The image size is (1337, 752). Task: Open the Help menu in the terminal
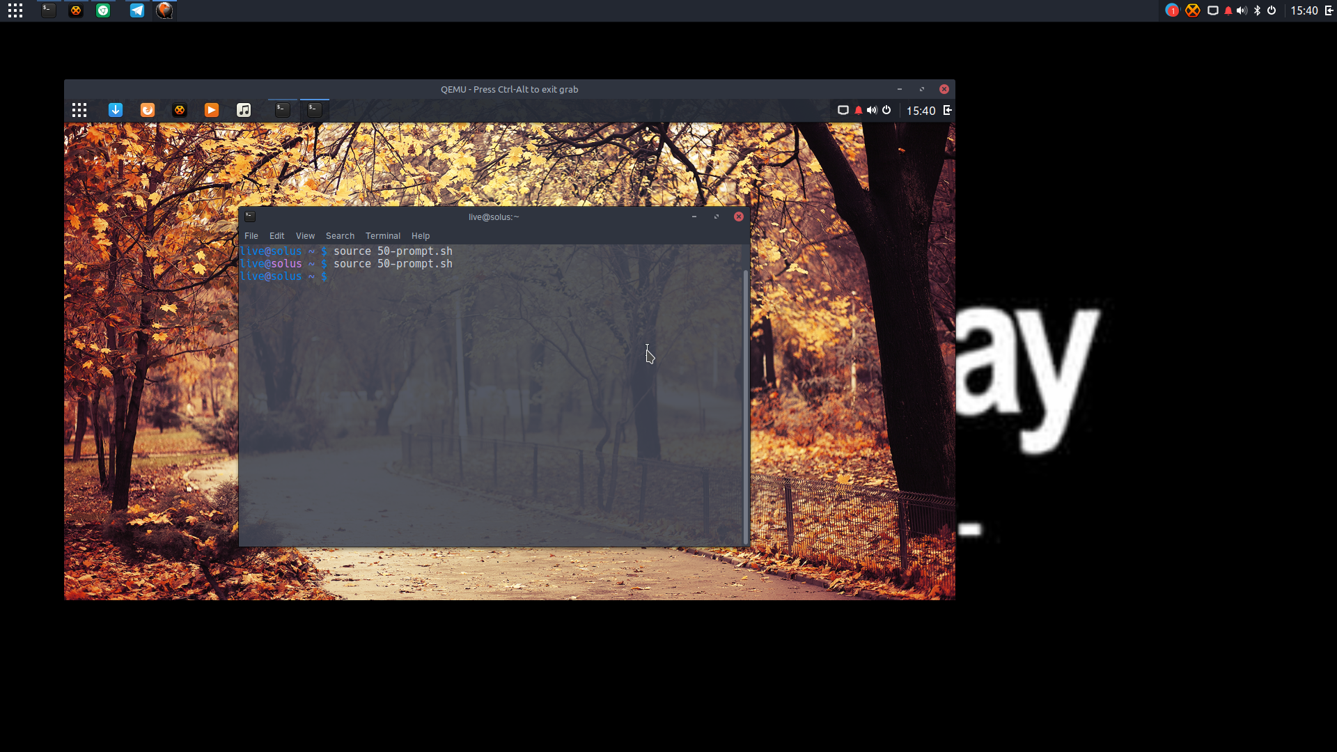point(421,236)
